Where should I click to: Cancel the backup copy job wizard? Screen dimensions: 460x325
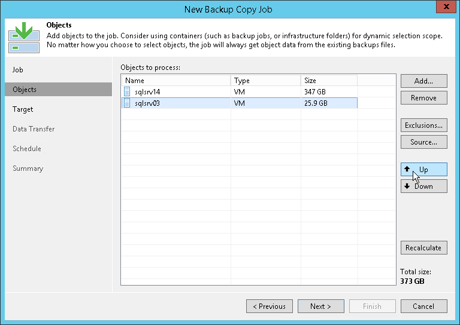(424, 306)
